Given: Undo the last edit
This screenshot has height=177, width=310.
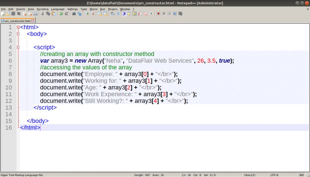Looking at the screenshot, I should coord(61,14).
